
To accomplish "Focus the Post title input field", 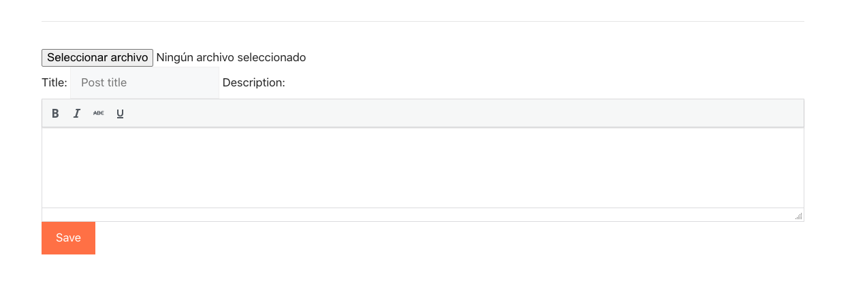I will coord(144,83).
